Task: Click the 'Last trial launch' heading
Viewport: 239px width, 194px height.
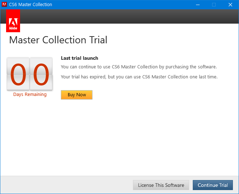Action: (x=80, y=58)
